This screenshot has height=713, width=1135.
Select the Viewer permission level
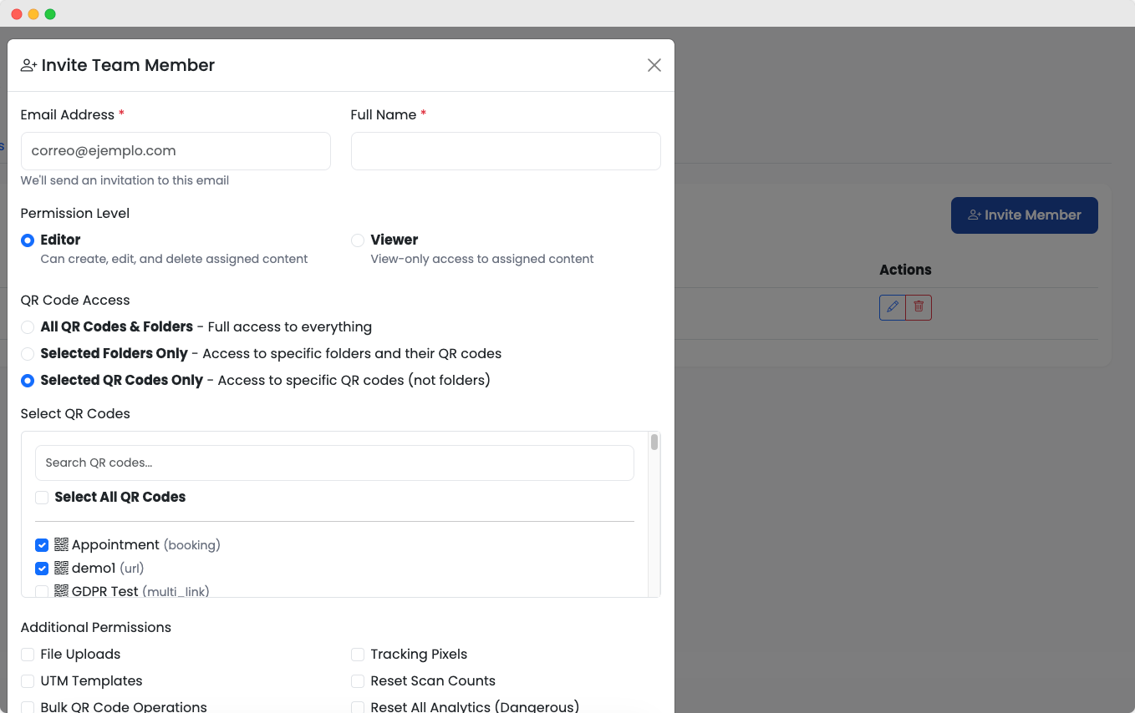(x=358, y=240)
